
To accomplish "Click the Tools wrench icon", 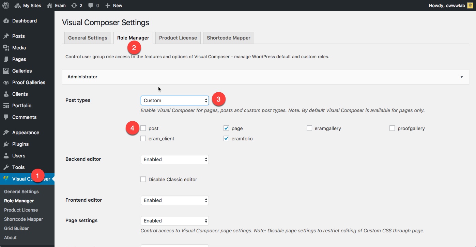I will (6, 167).
